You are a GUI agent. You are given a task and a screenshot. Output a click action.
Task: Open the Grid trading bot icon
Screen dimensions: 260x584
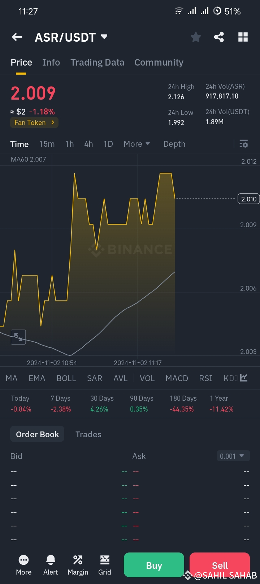[x=105, y=564]
